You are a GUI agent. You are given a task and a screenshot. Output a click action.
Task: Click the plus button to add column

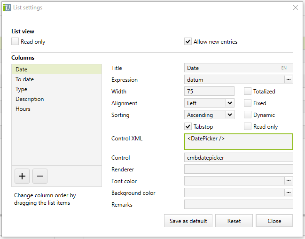pyautogui.click(x=22, y=176)
